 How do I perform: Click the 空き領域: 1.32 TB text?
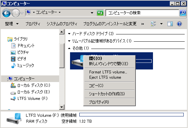point(77,121)
